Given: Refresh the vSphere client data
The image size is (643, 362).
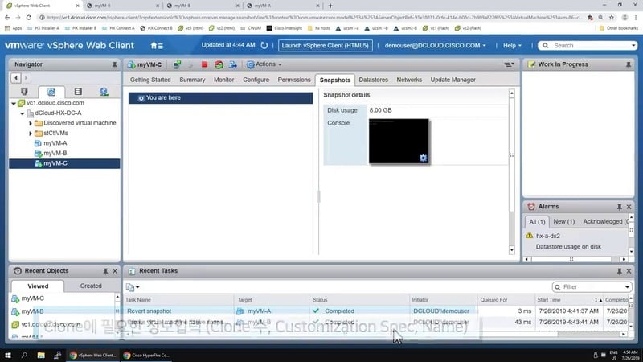Looking at the screenshot, I should [264, 45].
